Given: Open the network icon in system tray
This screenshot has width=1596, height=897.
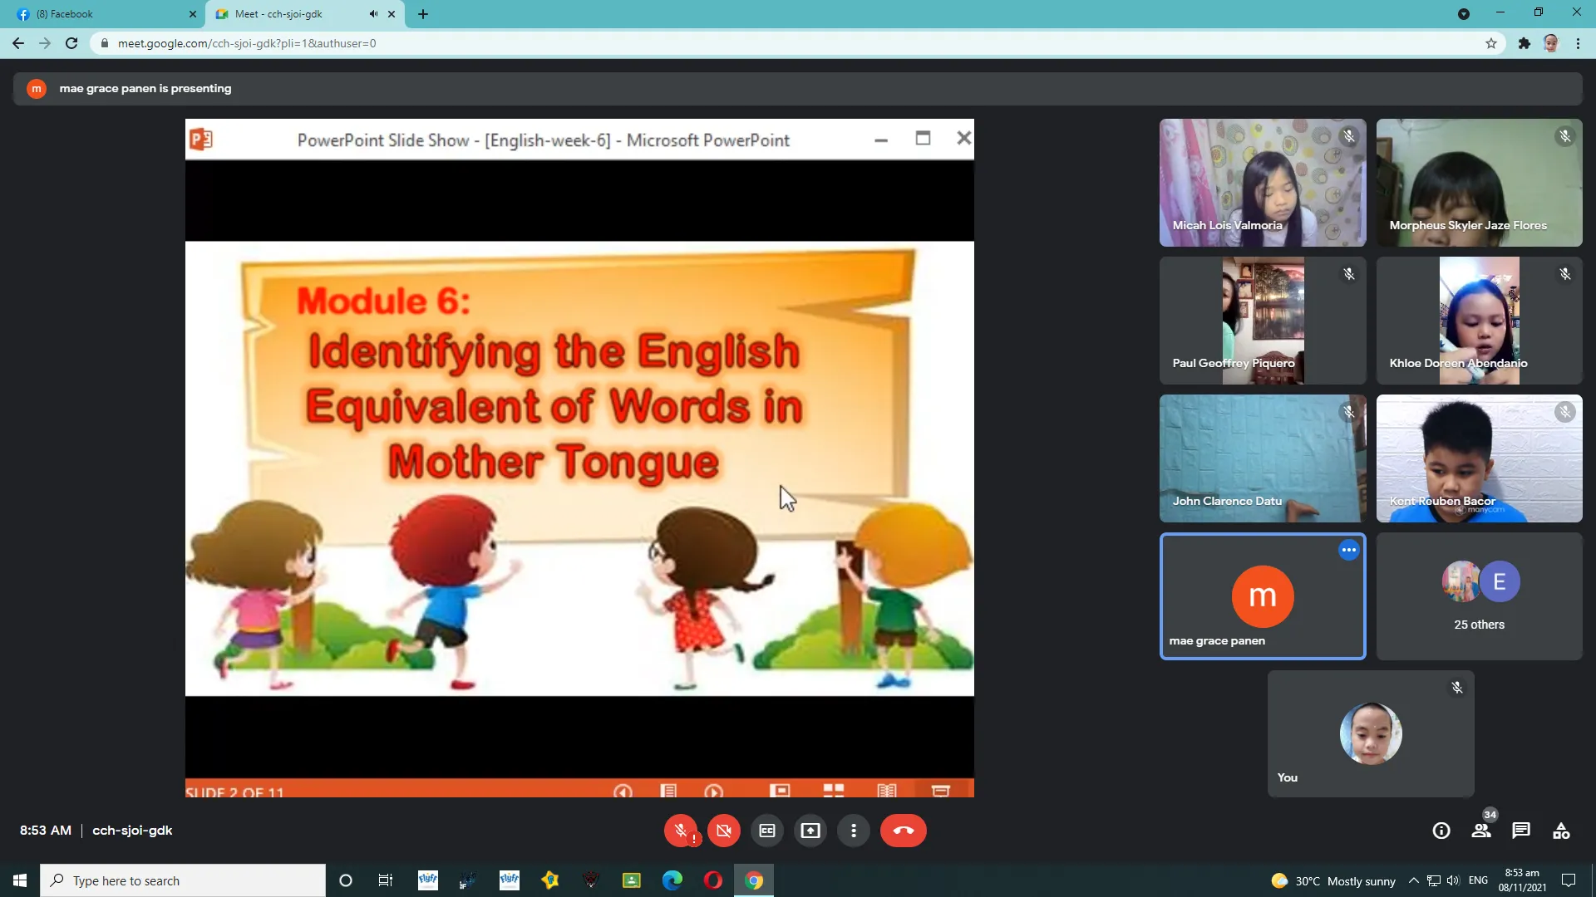Looking at the screenshot, I should coord(1434,880).
